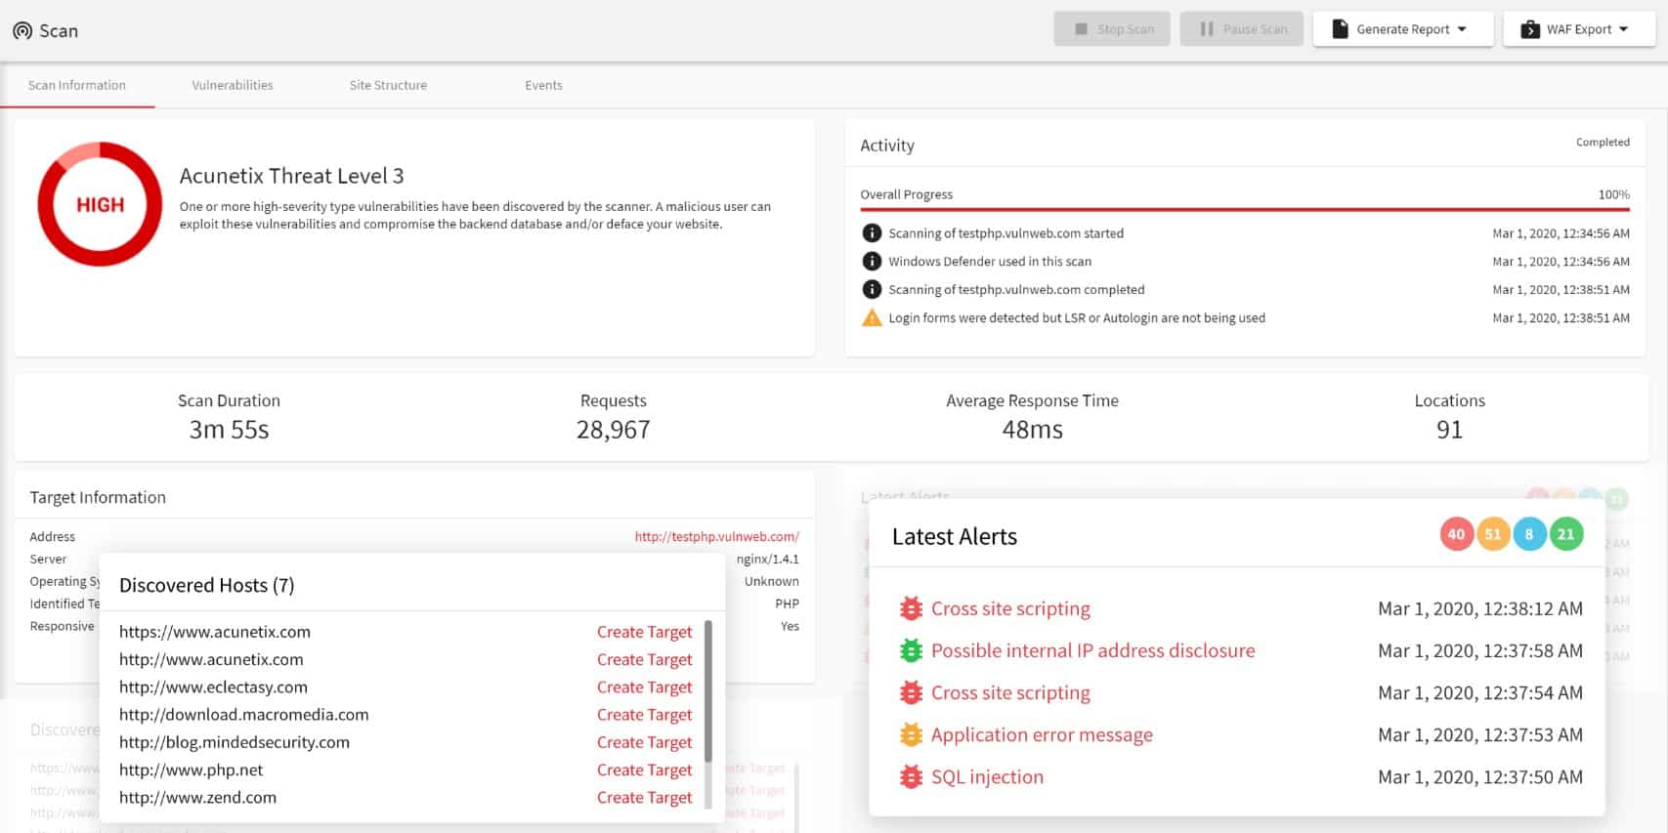Screen dimensions: 1668x833
Task: Click the blue 8 low-severity alerts badge
Action: click(1529, 534)
